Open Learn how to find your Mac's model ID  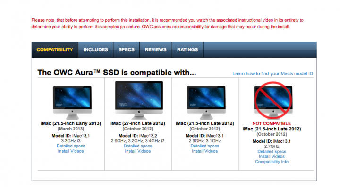273,74
